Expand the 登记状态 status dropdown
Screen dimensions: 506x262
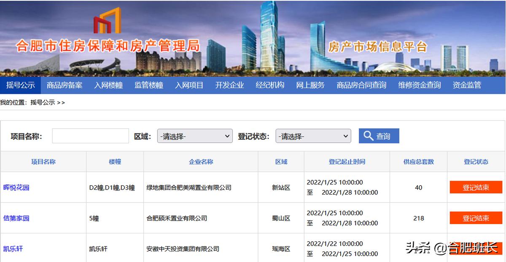[x=313, y=136]
